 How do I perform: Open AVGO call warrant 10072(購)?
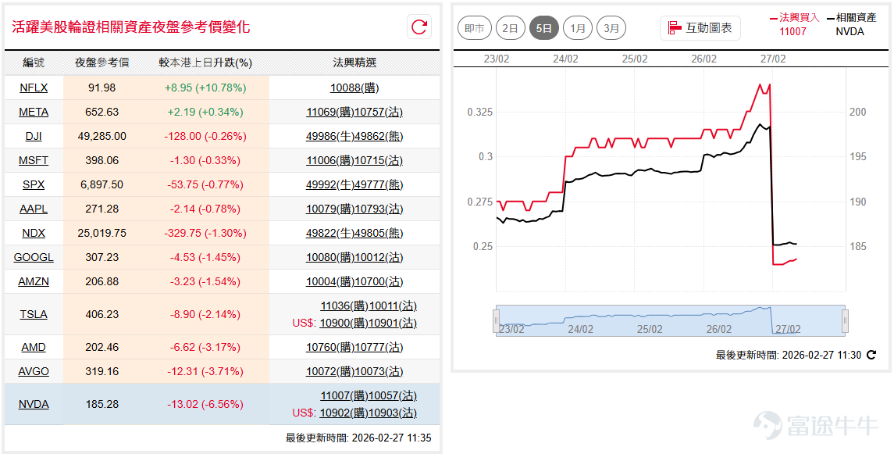330,371
